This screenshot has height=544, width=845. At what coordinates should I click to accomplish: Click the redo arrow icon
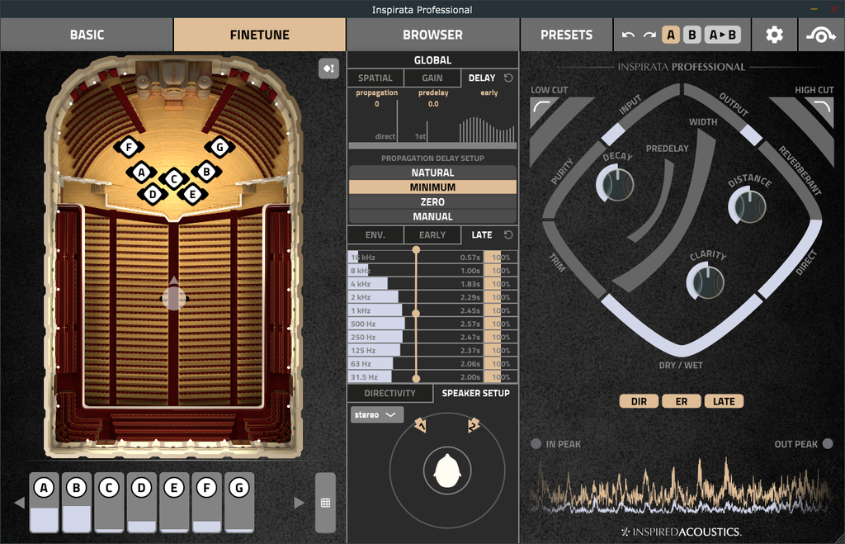(649, 35)
